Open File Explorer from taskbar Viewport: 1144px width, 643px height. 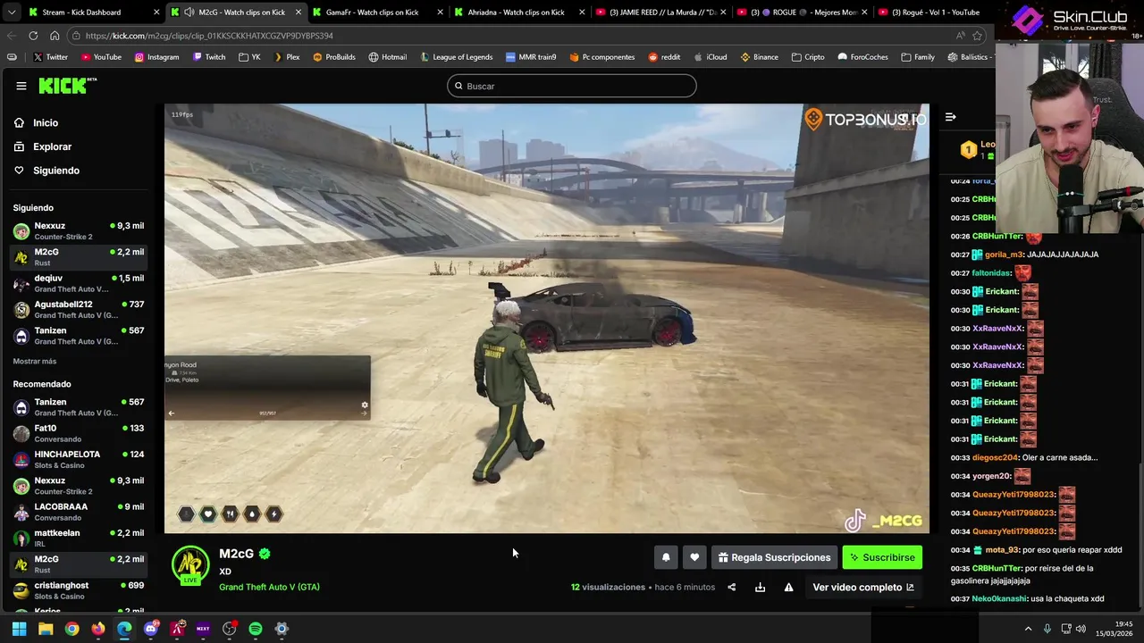pyautogui.click(x=46, y=629)
